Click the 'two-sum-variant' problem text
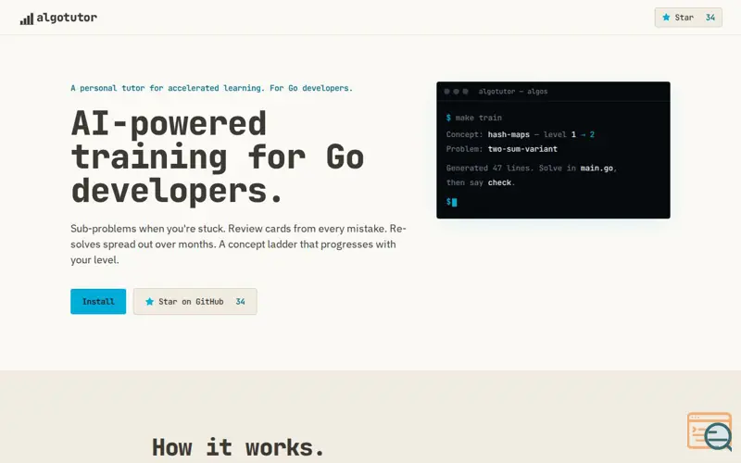 [x=522, y=149]
